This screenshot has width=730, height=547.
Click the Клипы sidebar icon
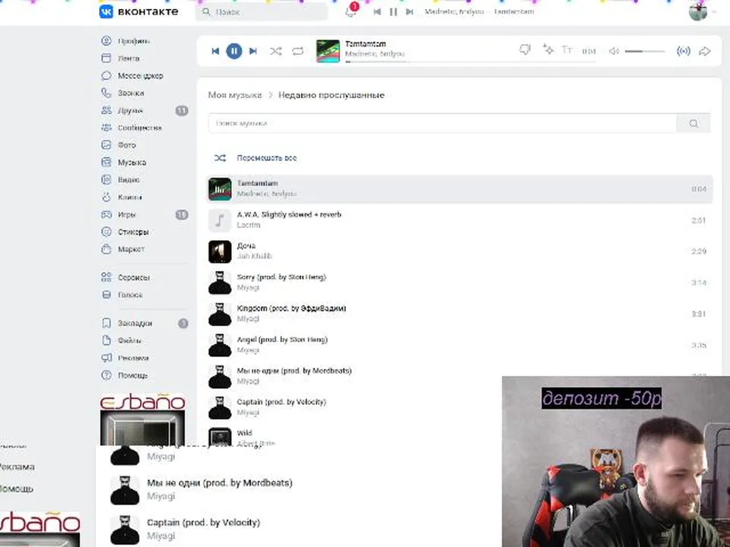(x=106, y=198)
